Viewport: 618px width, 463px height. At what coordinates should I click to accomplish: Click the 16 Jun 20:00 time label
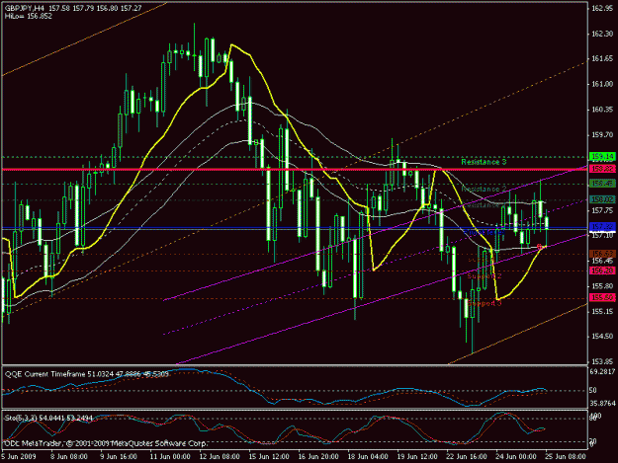point(318,457)
